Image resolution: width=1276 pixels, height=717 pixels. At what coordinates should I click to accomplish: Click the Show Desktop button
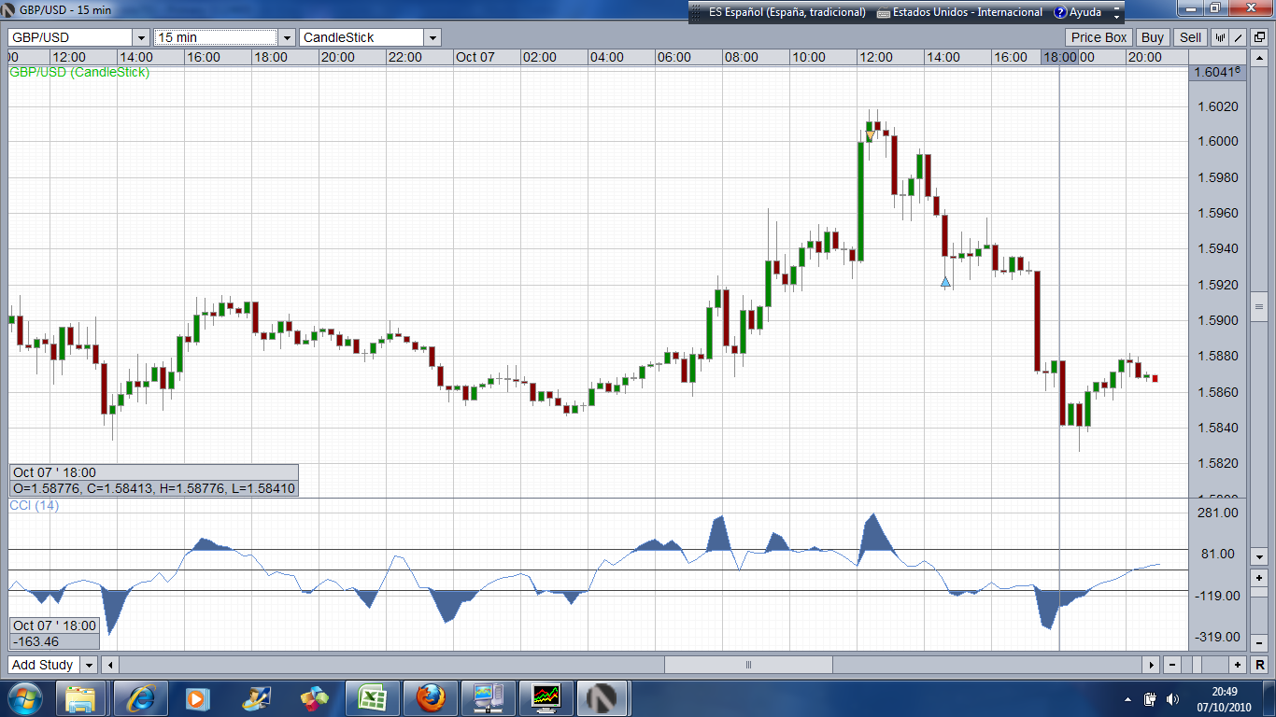click(1269, 698)
